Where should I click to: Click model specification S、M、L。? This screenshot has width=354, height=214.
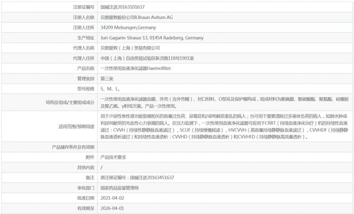(110, 89)
